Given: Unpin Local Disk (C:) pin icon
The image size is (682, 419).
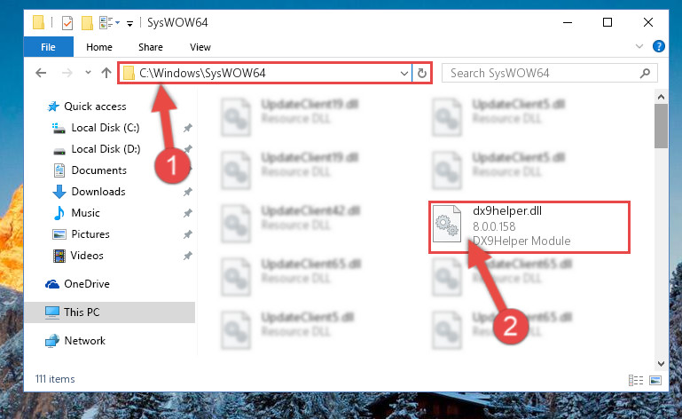Looking at the screenshot, I should coord(187,128).
